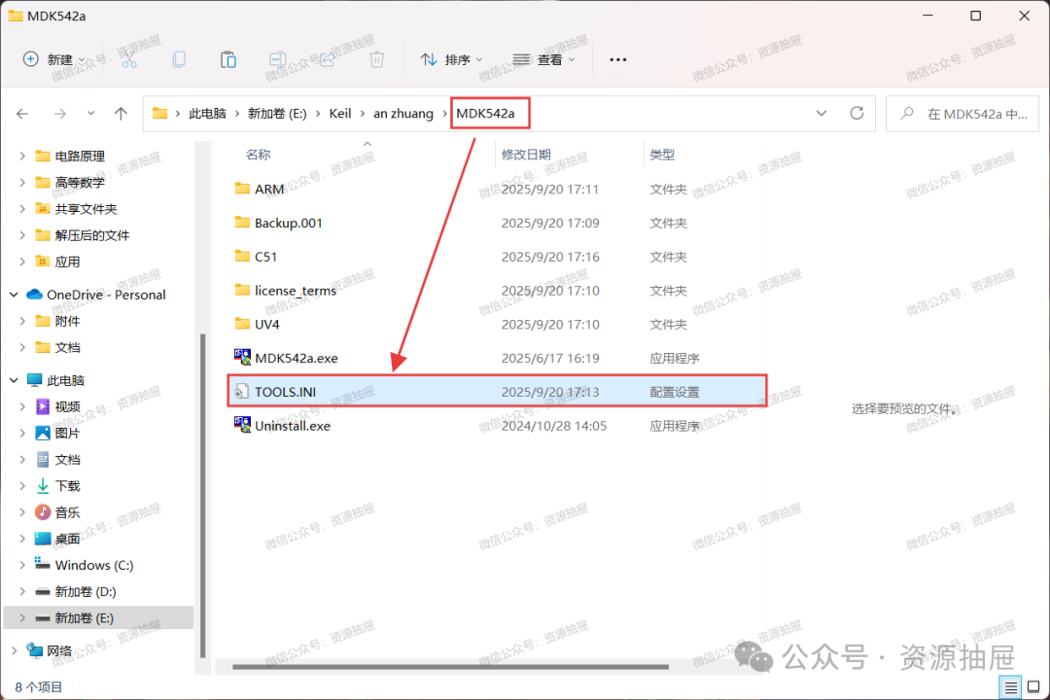This screenshot has width=1050, height=700.
Task: Open 新加卷 (D:) in the sidebar
Action: tap(85, 591)
